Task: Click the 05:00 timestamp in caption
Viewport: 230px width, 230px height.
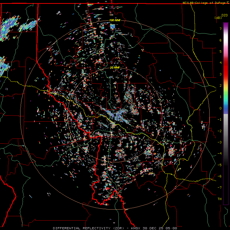Action: pos(171,228)
